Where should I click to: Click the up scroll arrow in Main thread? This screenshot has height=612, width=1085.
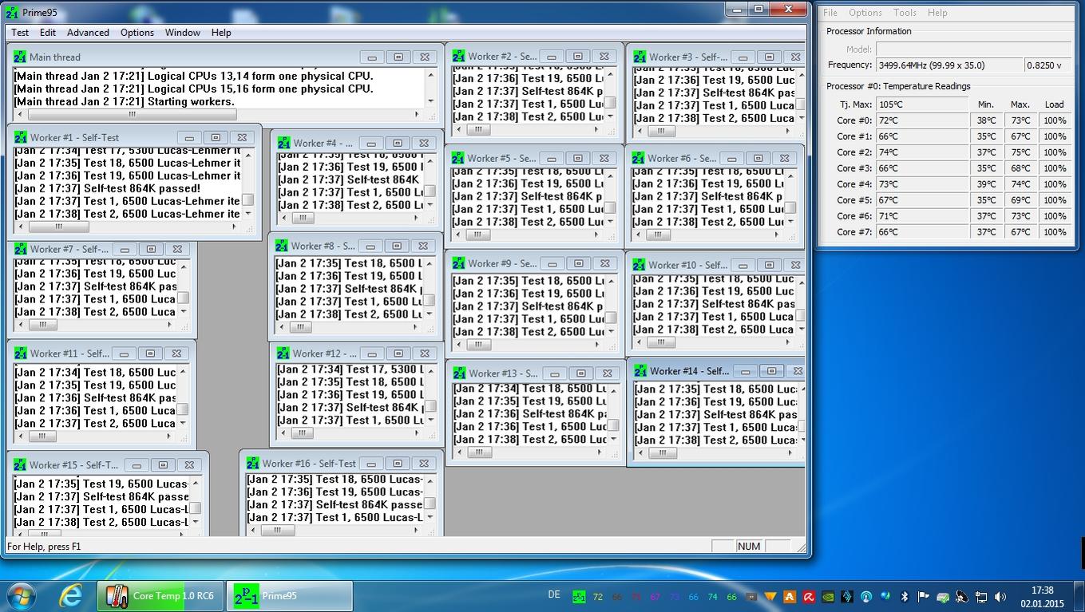pos(431,76)
